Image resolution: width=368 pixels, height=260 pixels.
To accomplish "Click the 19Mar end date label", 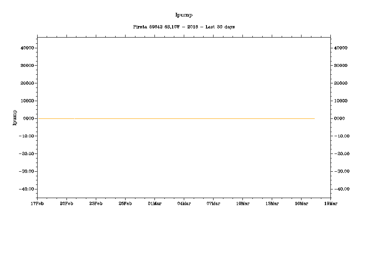I will [330, 203].
